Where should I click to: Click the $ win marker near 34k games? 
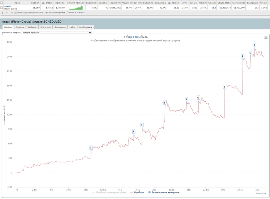coord(250,53)
